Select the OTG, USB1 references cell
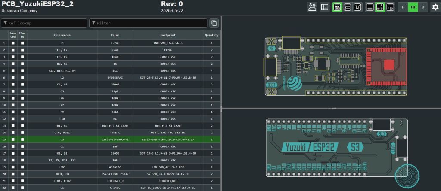This screenshot has width=441, height=191. click(62, 133)
